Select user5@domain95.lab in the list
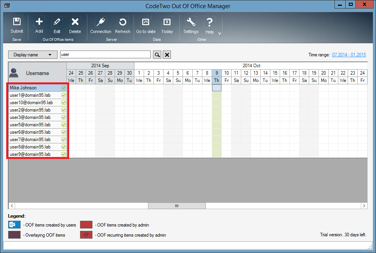 [37, 125]
